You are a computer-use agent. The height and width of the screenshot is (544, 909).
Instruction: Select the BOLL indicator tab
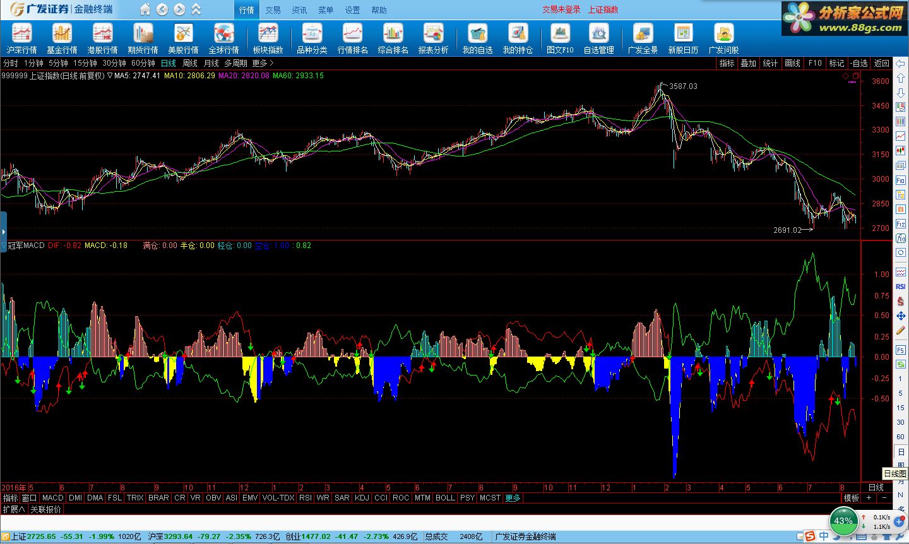pos(445,498)
